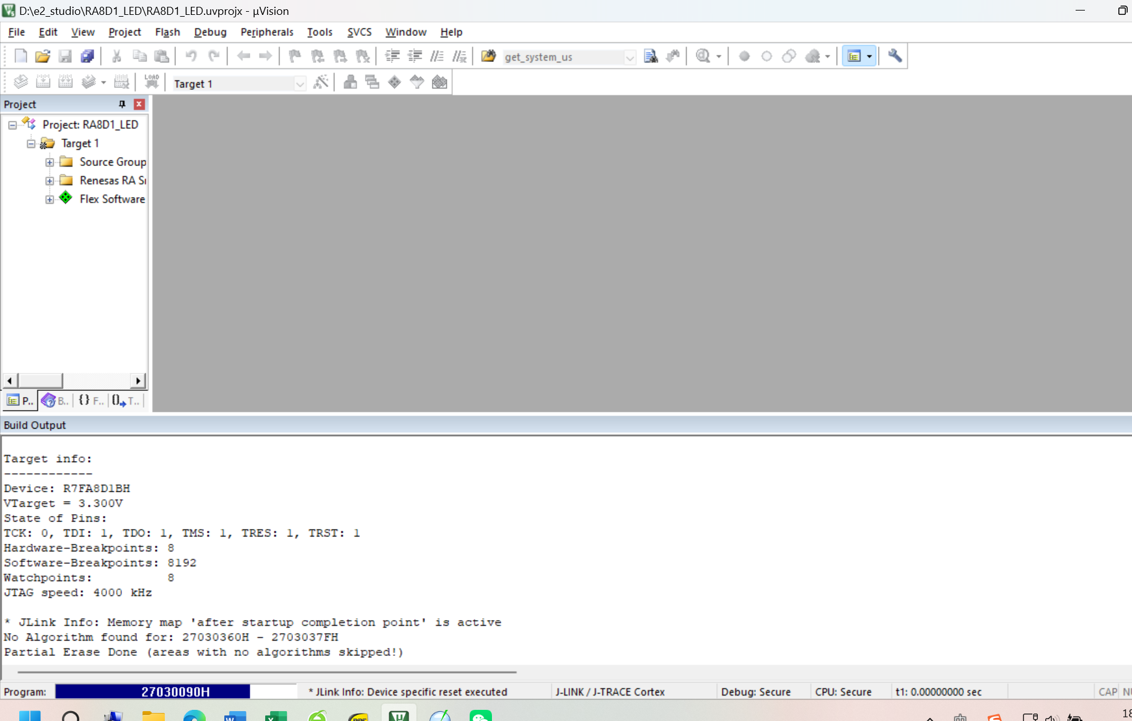Expand the Source Group folder
Screen dimensions: 1132x721
[50, 162]
